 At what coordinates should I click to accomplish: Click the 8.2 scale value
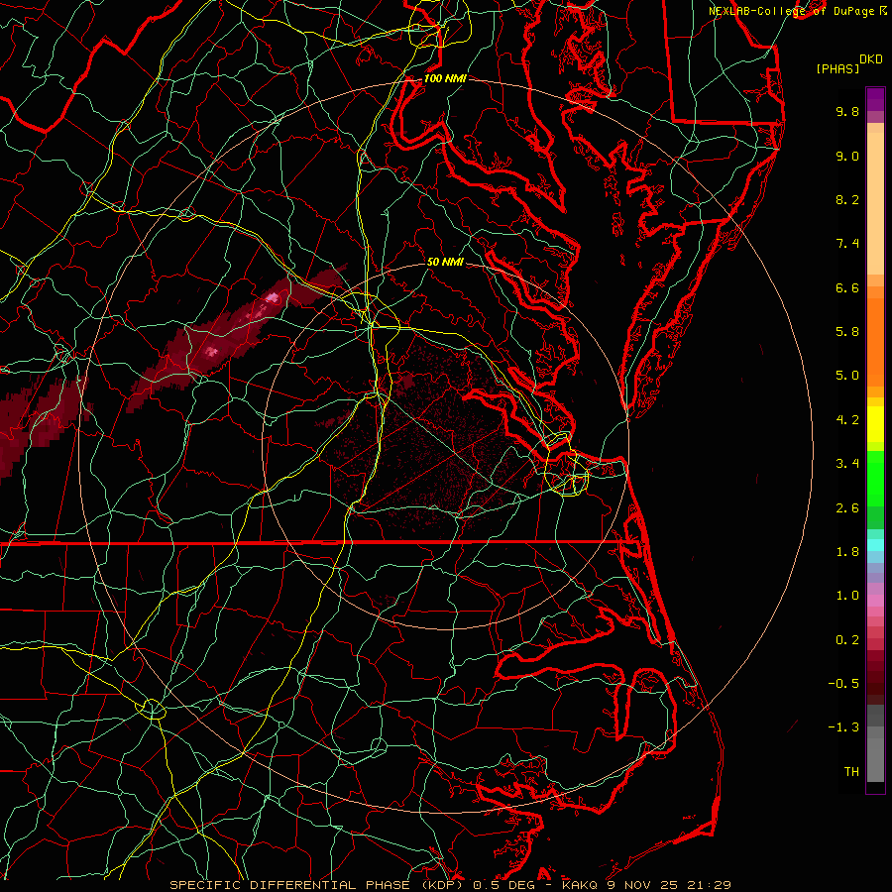point(847,199)
